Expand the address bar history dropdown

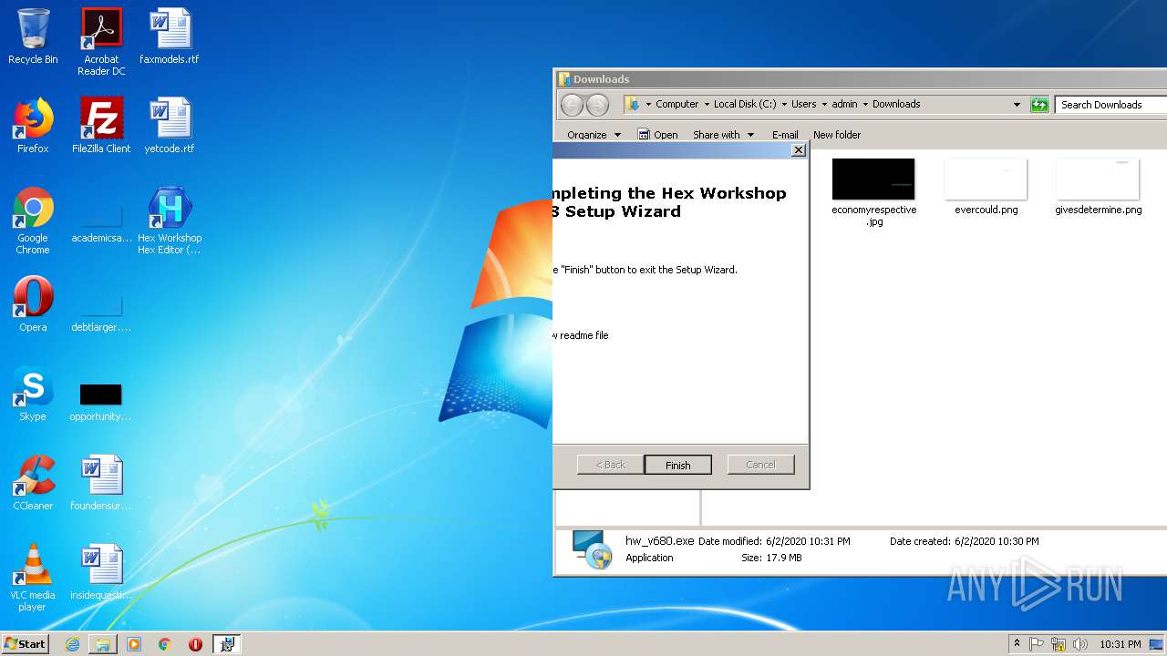pos(1017,105)
